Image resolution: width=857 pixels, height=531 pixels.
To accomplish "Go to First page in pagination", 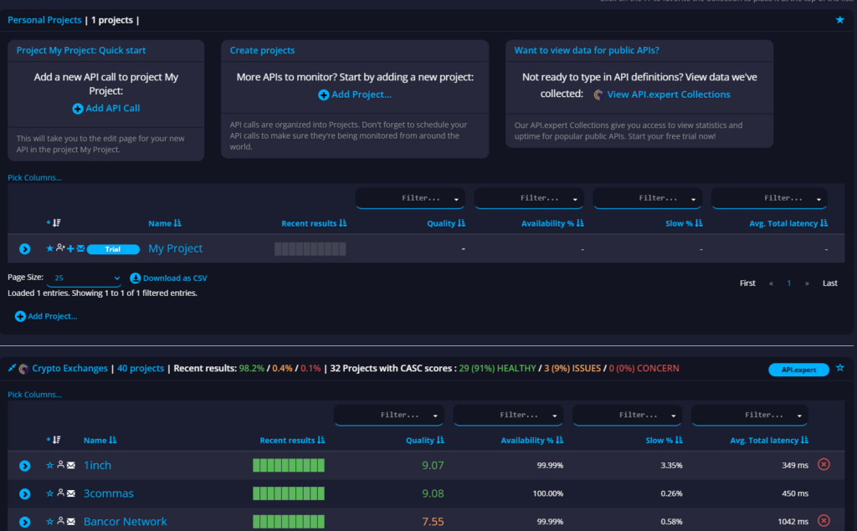I will coord(747,283).
